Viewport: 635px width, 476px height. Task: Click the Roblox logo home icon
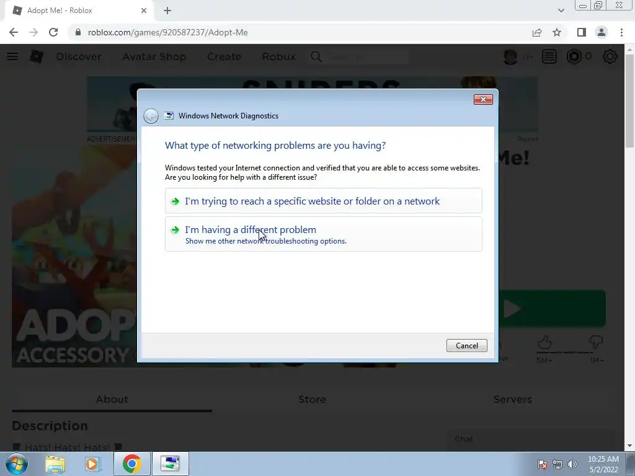[36, 56]
